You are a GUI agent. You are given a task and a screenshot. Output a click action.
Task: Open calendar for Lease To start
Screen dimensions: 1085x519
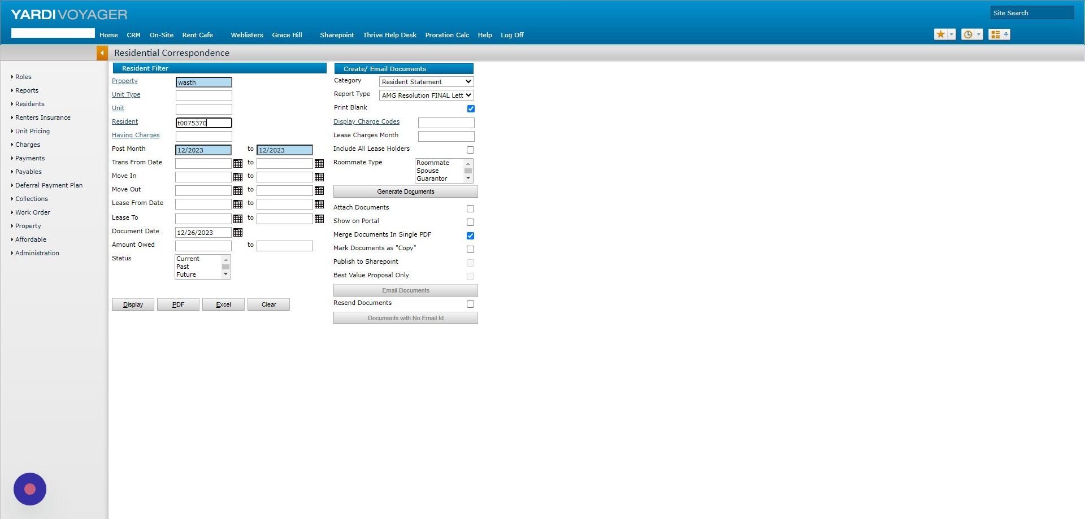coord(238,219)
